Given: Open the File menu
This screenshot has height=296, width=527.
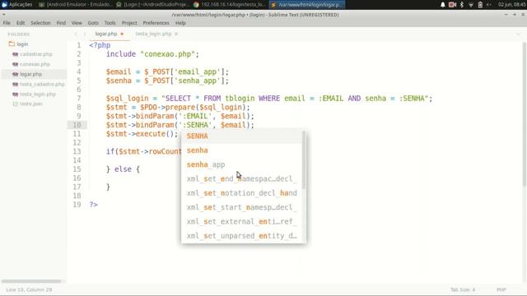Looking at the screenshot, I should click(7, 23).
